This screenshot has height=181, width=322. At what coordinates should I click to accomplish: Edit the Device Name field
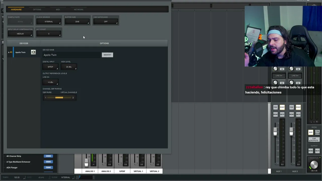click(x=72, y=55)
